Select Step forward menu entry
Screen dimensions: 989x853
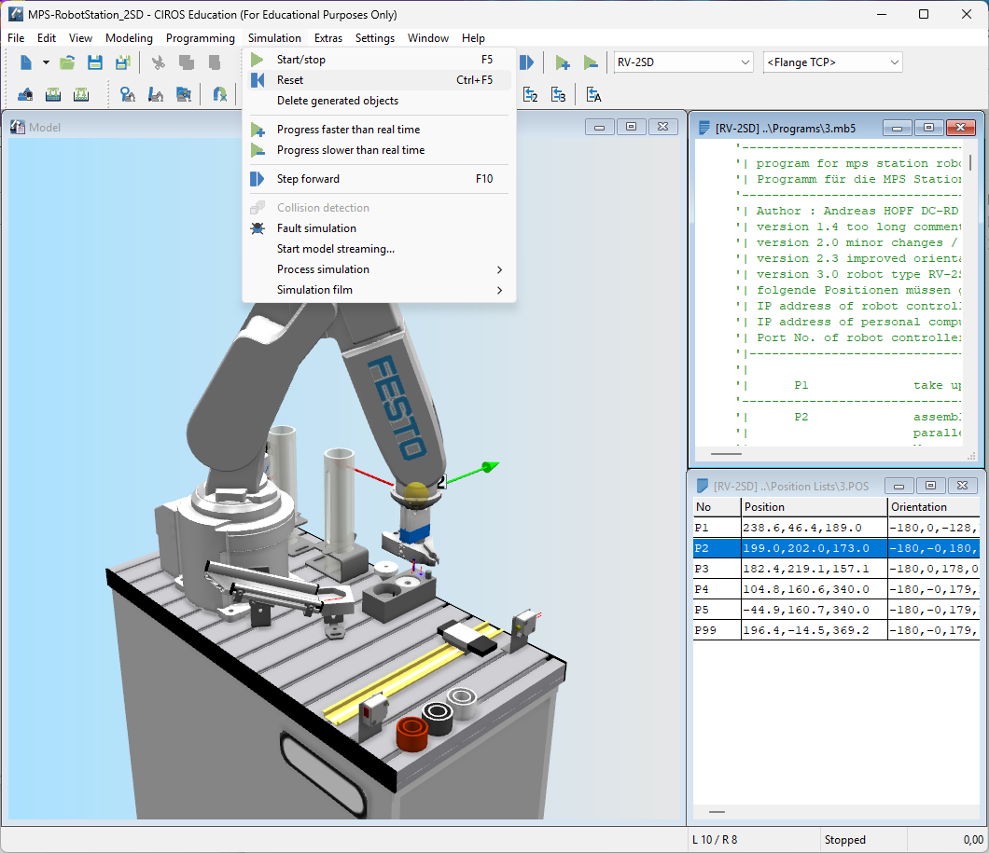379,179
